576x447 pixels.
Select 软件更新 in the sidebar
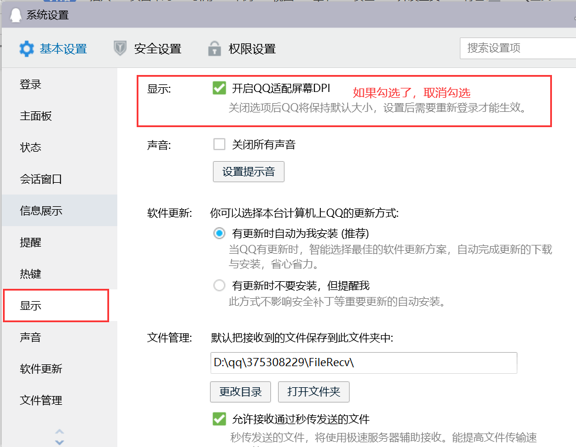tap(59, 368)
